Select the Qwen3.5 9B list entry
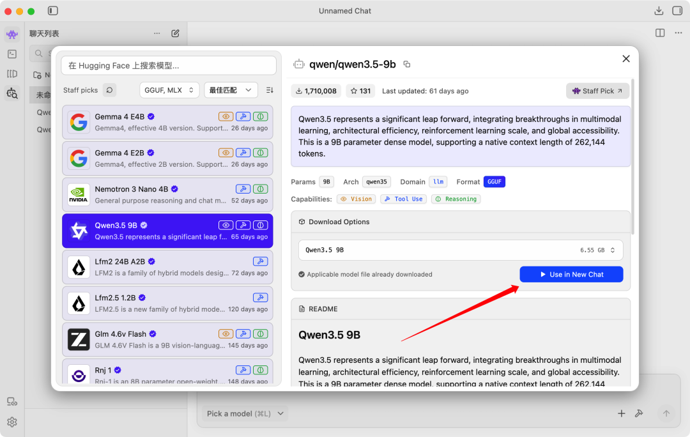The width and height of the screenshot is (690, 437). coord(167,231)
